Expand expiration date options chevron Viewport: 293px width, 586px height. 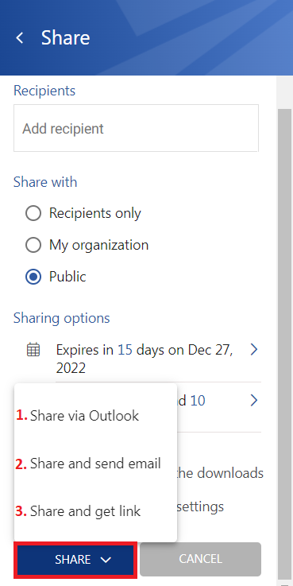pos(254,350)
